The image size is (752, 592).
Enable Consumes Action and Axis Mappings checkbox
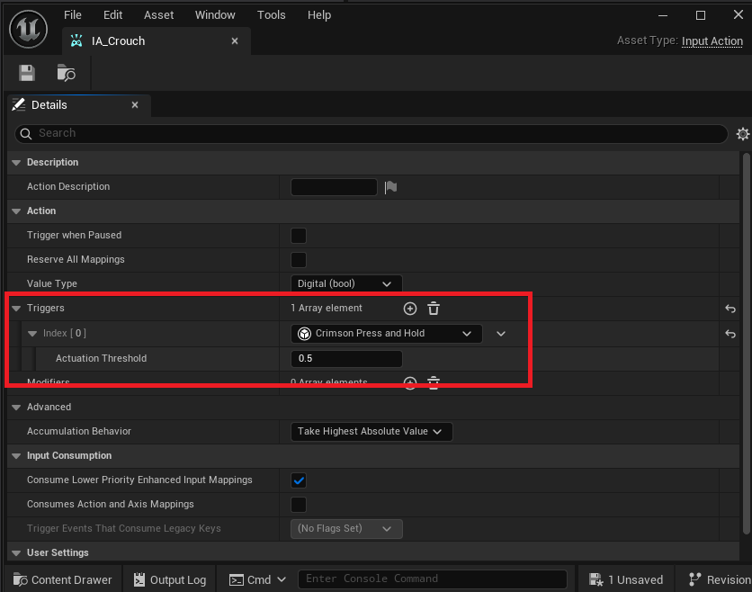point(299,505)
